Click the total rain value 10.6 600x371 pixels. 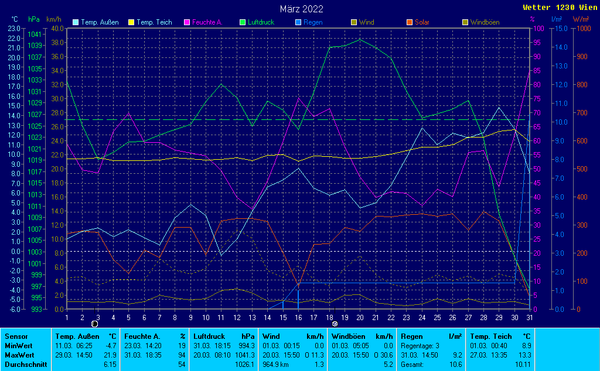455,365
